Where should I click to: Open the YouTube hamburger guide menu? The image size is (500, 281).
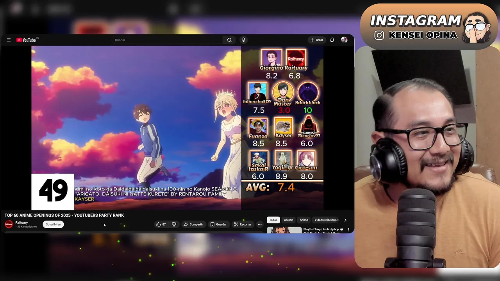9,40
